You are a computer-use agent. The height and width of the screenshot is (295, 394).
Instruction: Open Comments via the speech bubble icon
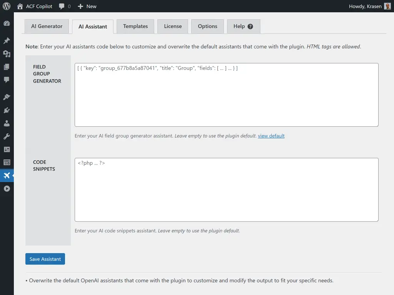click(7, 80)
